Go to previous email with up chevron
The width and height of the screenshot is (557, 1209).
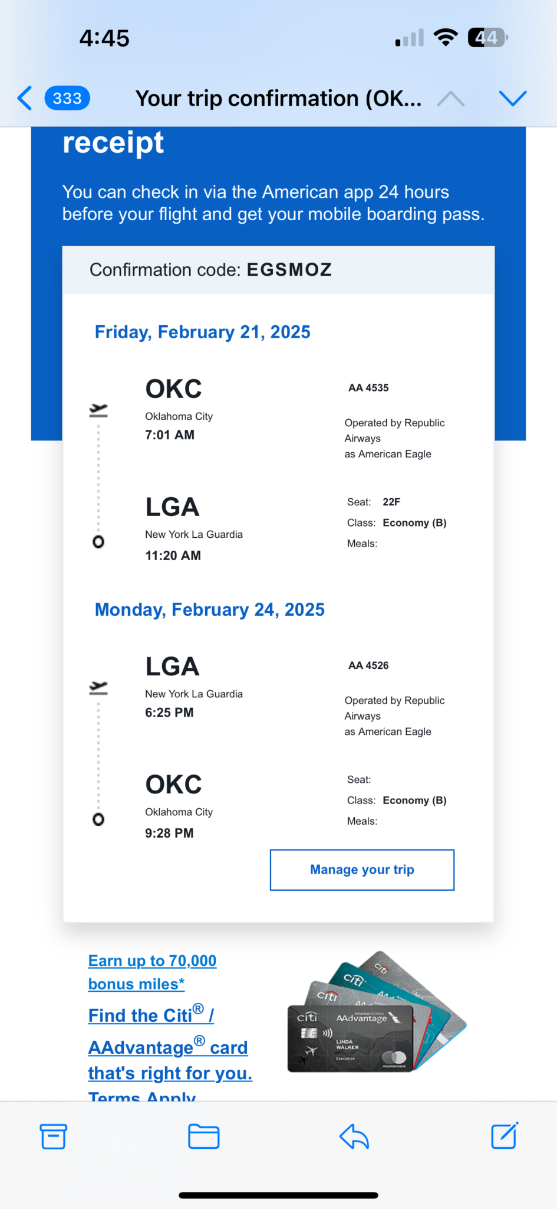pyautogui.click(x=451, y=99)
